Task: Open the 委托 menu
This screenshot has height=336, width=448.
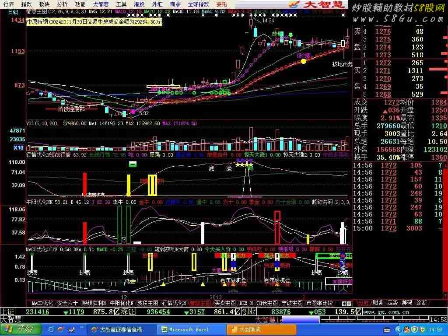Action: 221,4
